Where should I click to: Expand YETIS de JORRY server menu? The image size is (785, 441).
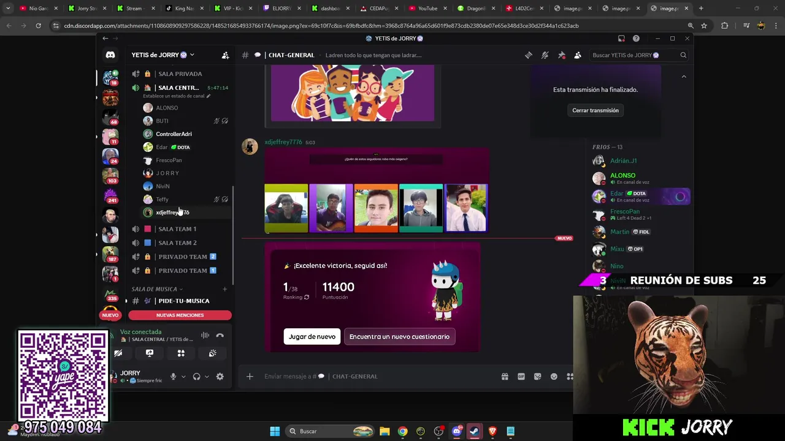click(163, 55)
